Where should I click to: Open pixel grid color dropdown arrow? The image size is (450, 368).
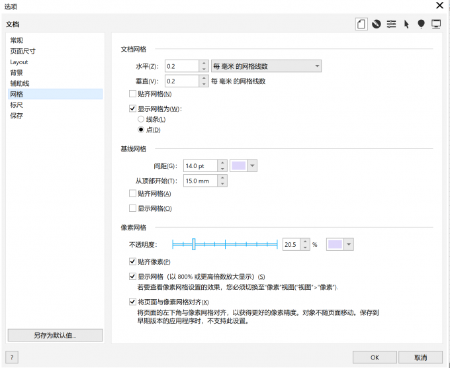coord(349,245)
